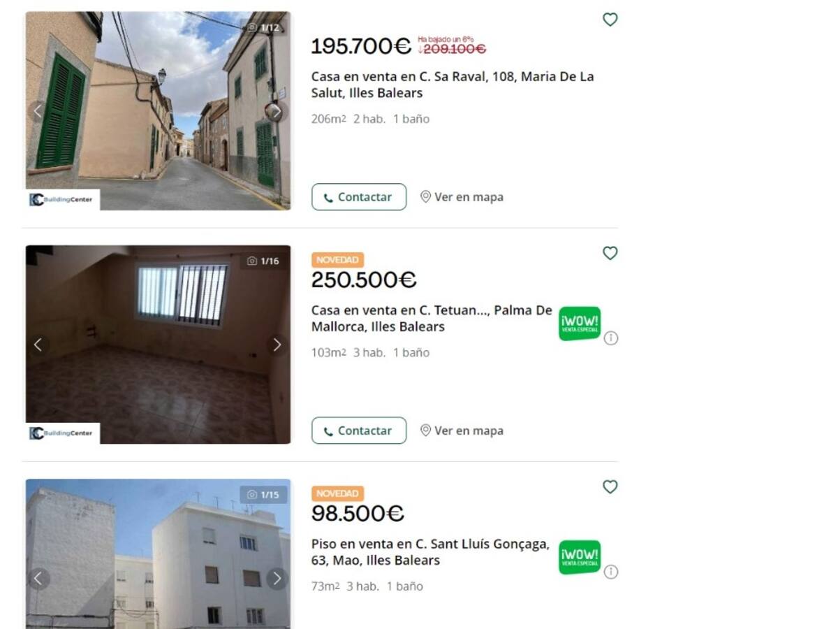
Task: Favorite the 195.700€ listing with heart icon
Action: pyautogui.click(x=610, y=20)
